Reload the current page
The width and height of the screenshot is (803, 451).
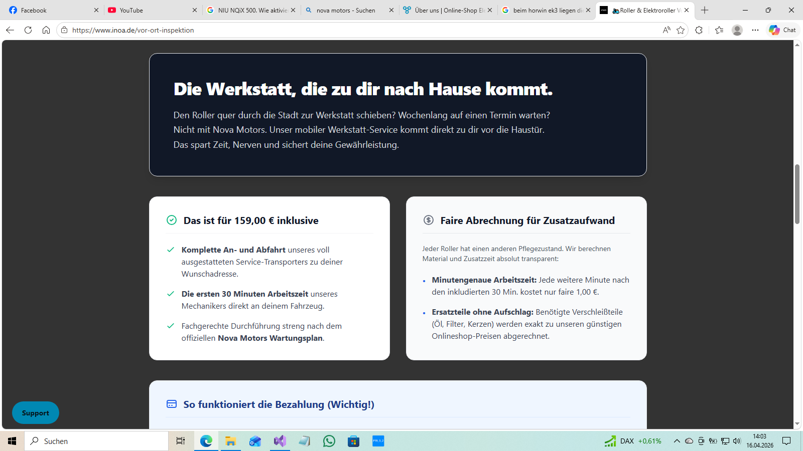point(28,30)
